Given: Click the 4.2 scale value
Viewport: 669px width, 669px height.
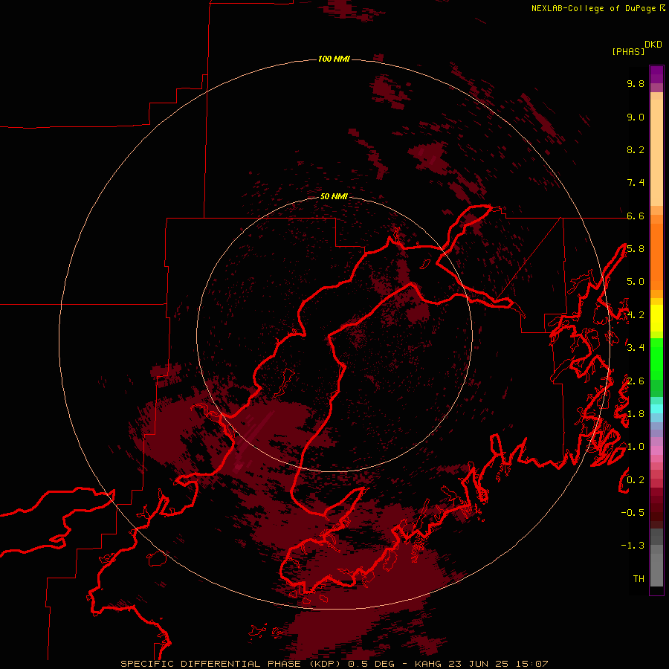Looking at the screenshot, I should 636,315.
